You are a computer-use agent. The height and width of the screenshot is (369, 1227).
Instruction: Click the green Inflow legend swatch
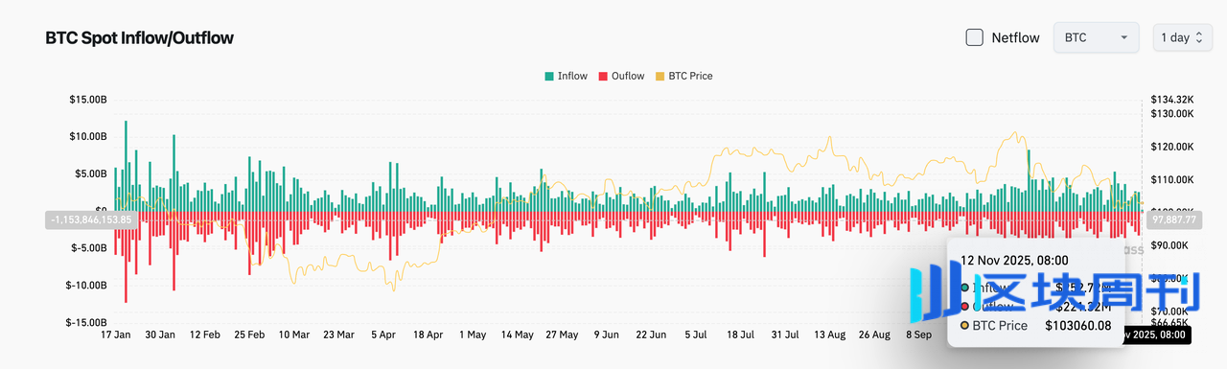tap(548, 76)
